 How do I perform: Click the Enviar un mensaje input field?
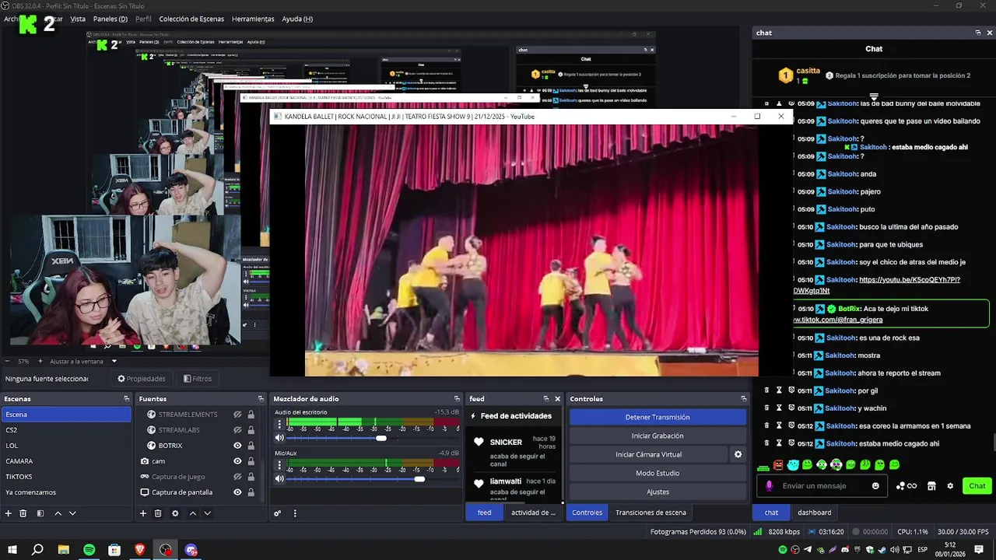click(823, 486)
